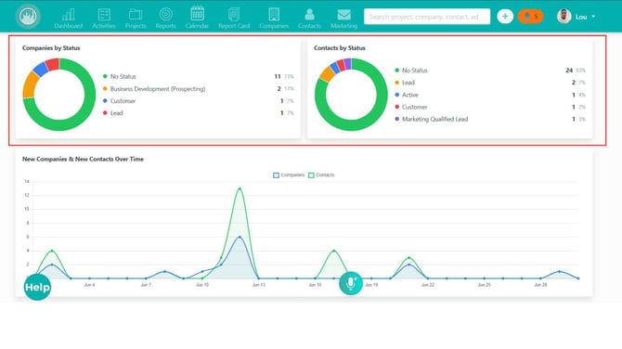
Task: Click the Jun 13 axis label
Action: 259,285
